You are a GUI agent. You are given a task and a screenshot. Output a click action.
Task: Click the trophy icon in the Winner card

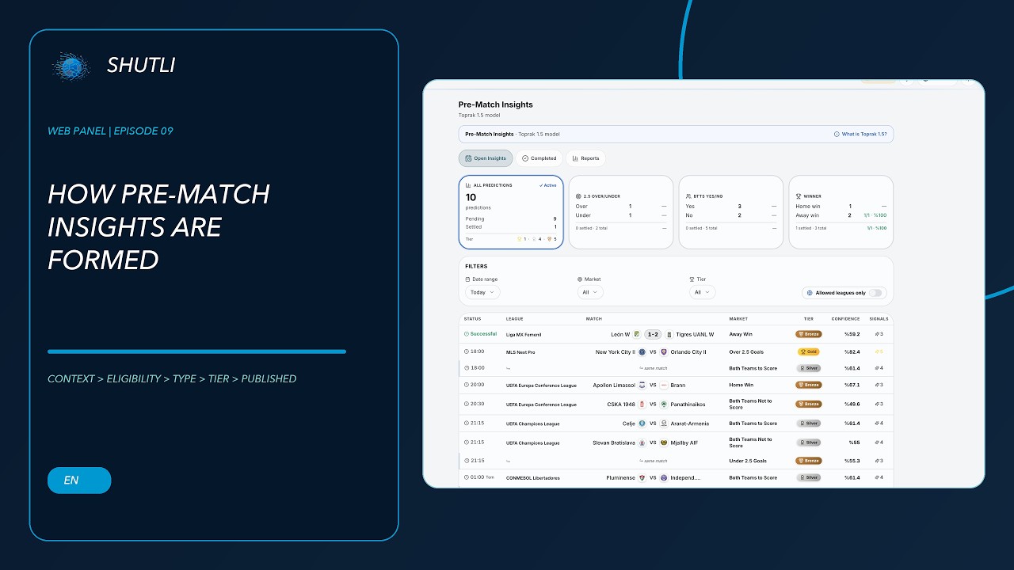(799, 196)
